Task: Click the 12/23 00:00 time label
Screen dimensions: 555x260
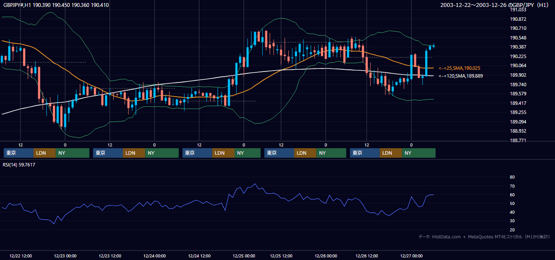Action: pyautogui.click(x=65, y=256)
